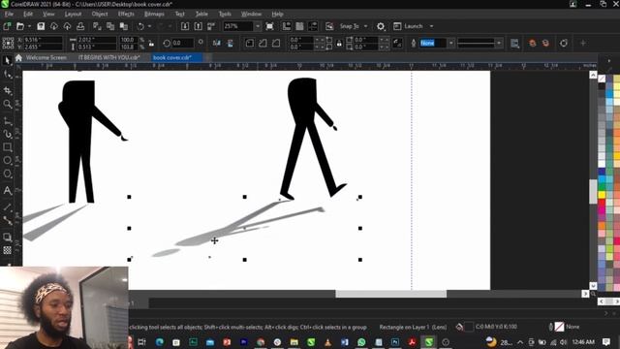Select the Pick tool

7,60
